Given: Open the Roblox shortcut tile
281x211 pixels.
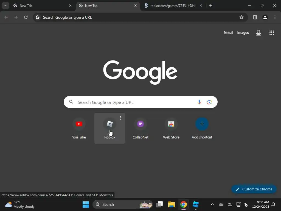Looking at the screenshot, I should (110, 128).
